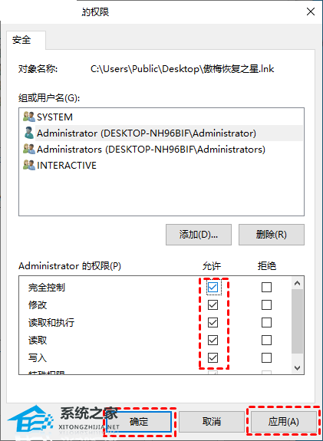Screen dimensions: 323x441
Task: Toggle Allow checkbox for 写入
Action: point(213,358)
